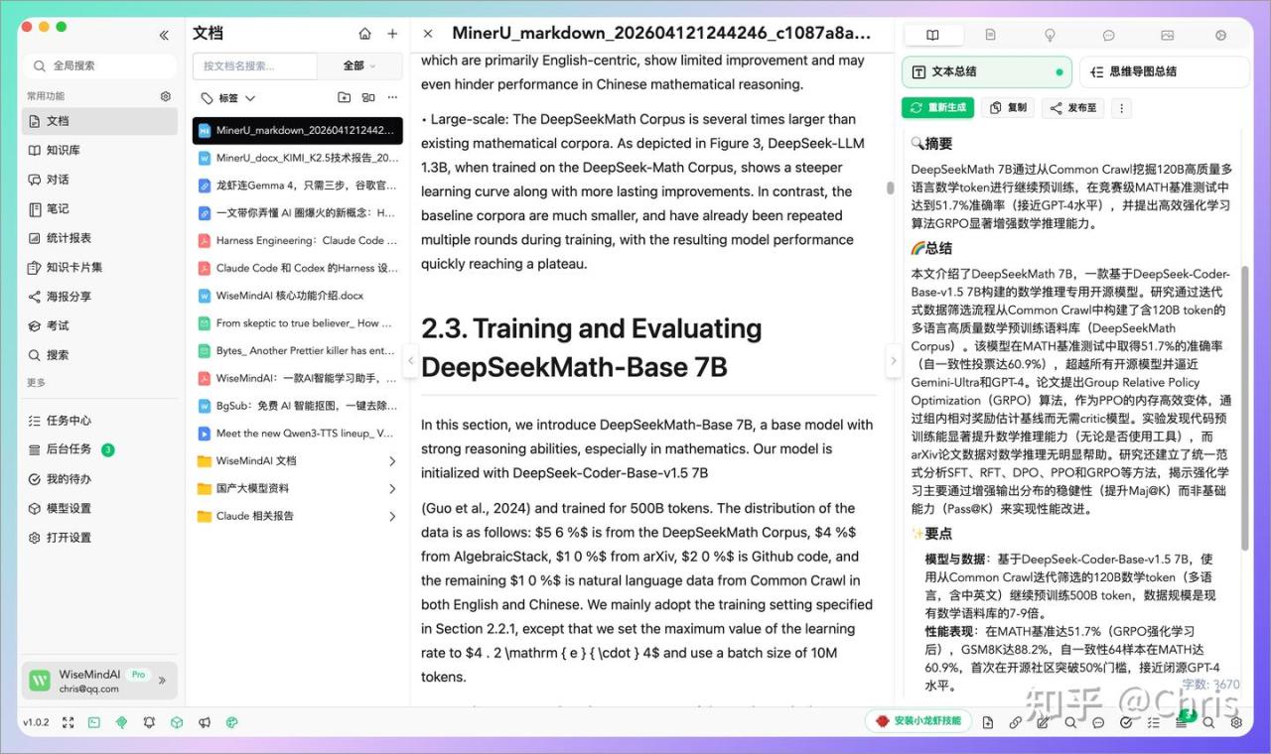The height and width of the screenshot is (754, 1271).
Task: Click the new folder icon in document list
Action: [344, 98]
